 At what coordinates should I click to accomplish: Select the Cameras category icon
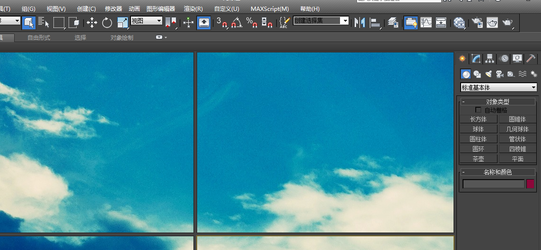[500, 74]
